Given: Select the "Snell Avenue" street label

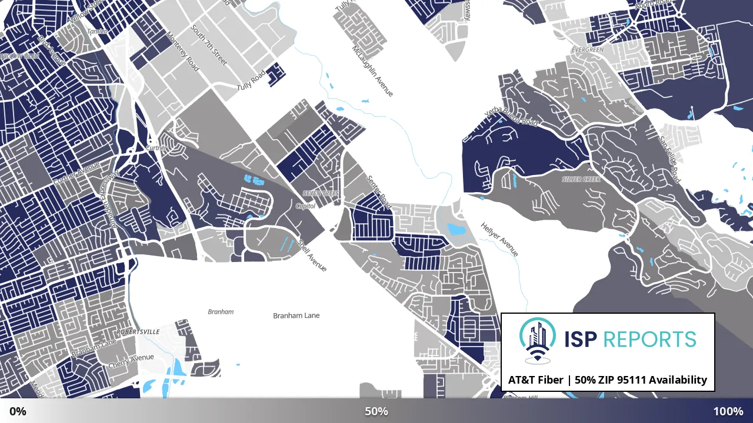Looking at the screenshot, I should point(312,254).
